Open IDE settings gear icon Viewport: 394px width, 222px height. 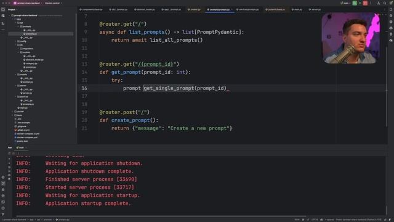point(391,3)
